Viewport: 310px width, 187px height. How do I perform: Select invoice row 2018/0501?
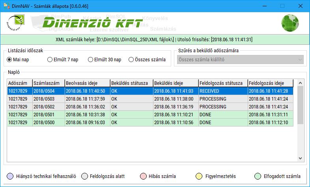tap(150, 115)
